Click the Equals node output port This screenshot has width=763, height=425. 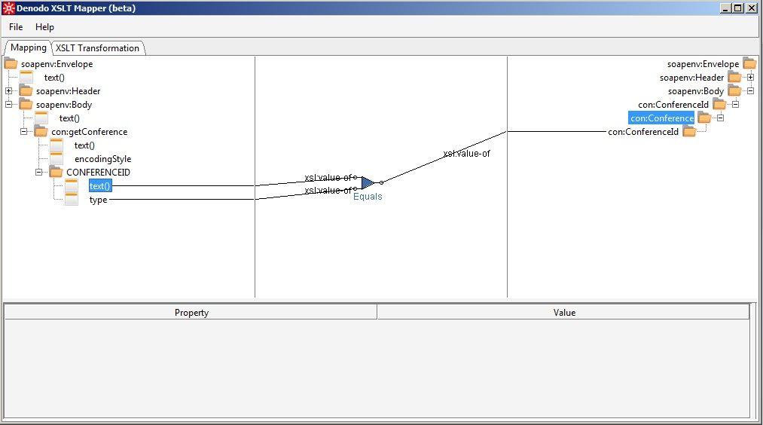[x=381, y=182]
